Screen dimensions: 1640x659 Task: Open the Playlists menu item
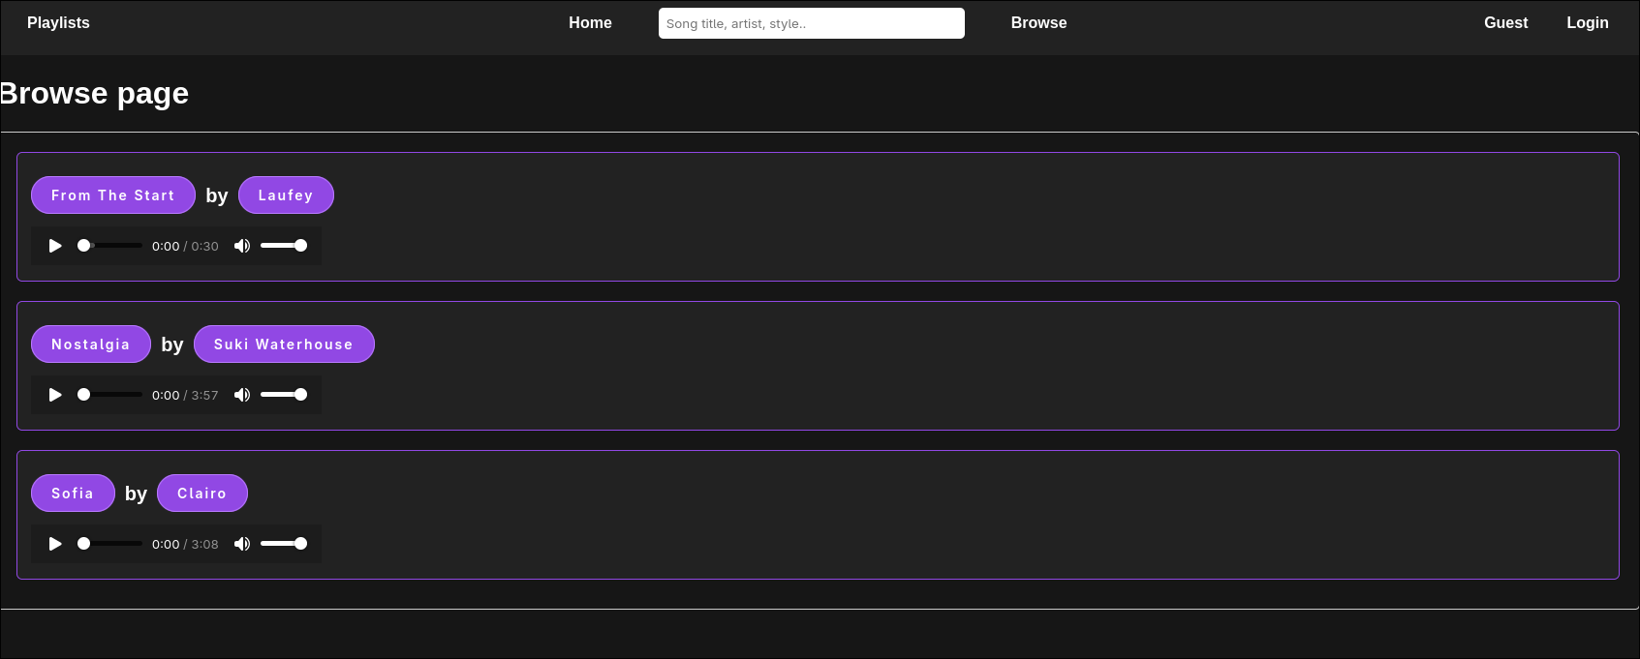click(58, 23)
